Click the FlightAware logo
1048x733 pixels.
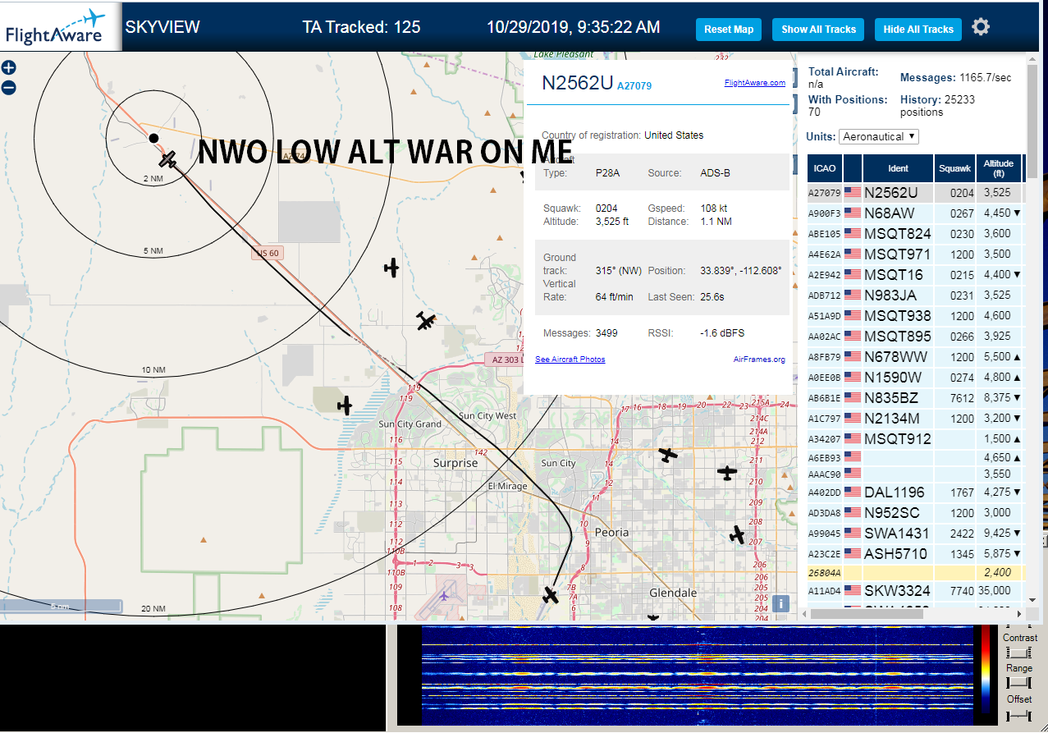tap(56, 27)
